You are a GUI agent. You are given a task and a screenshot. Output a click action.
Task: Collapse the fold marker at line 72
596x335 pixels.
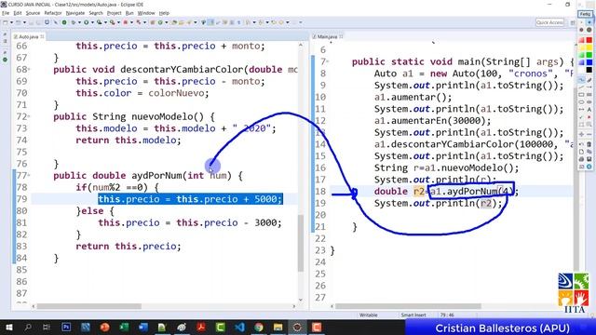(29, 116)
